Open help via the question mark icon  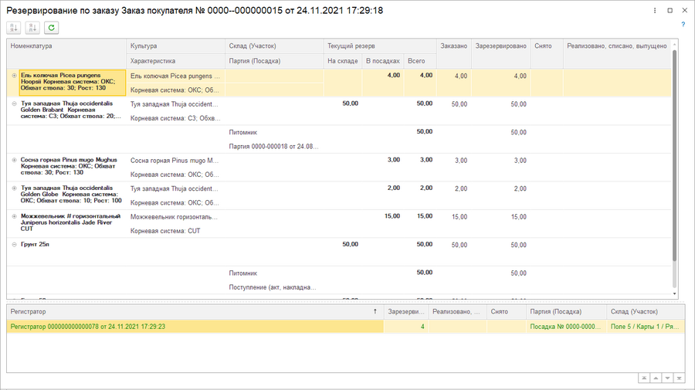[x=683, y=25]
